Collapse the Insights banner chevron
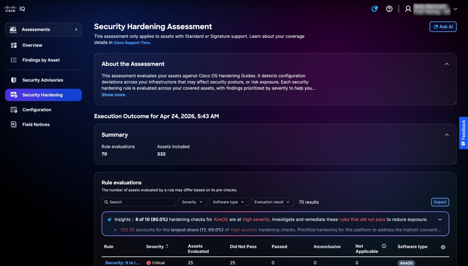Viewport: 468px width, 266px height. (440, 220)
